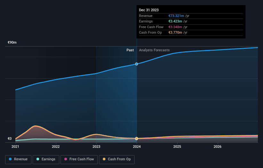This screenshot has height=168, width=263.
Task: Toggle the Free Cash Flow legend button
Action: pos(79,159)
